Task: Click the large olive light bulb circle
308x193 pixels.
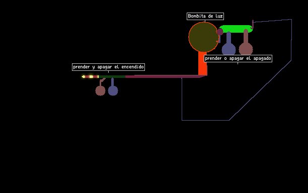Action: click(x=204, y=37)
